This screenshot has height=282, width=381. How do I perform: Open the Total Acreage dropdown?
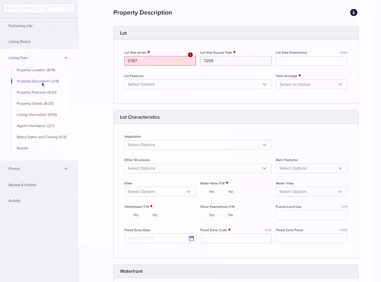coord(311,84)
